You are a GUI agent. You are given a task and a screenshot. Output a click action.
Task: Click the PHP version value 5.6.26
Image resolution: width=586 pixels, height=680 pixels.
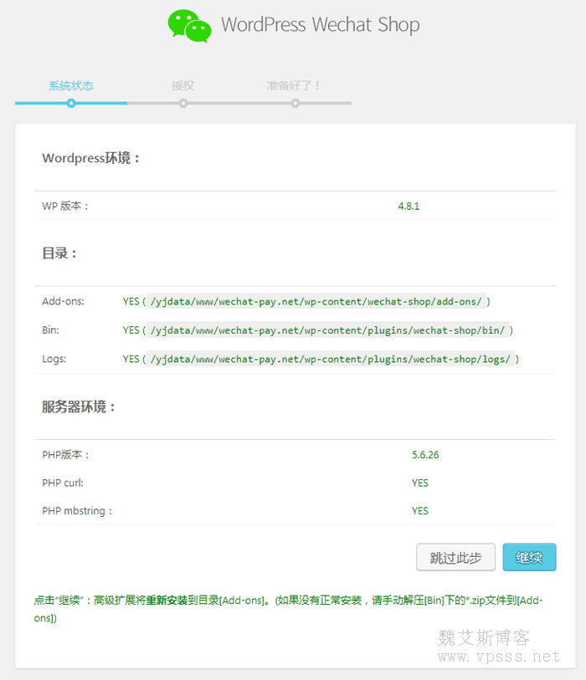click(x=425, y=455)
